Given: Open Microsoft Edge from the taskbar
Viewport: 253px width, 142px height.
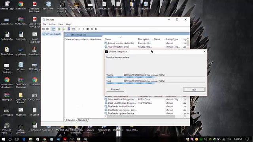Looking at the screenshot, I should coord(24,139).
